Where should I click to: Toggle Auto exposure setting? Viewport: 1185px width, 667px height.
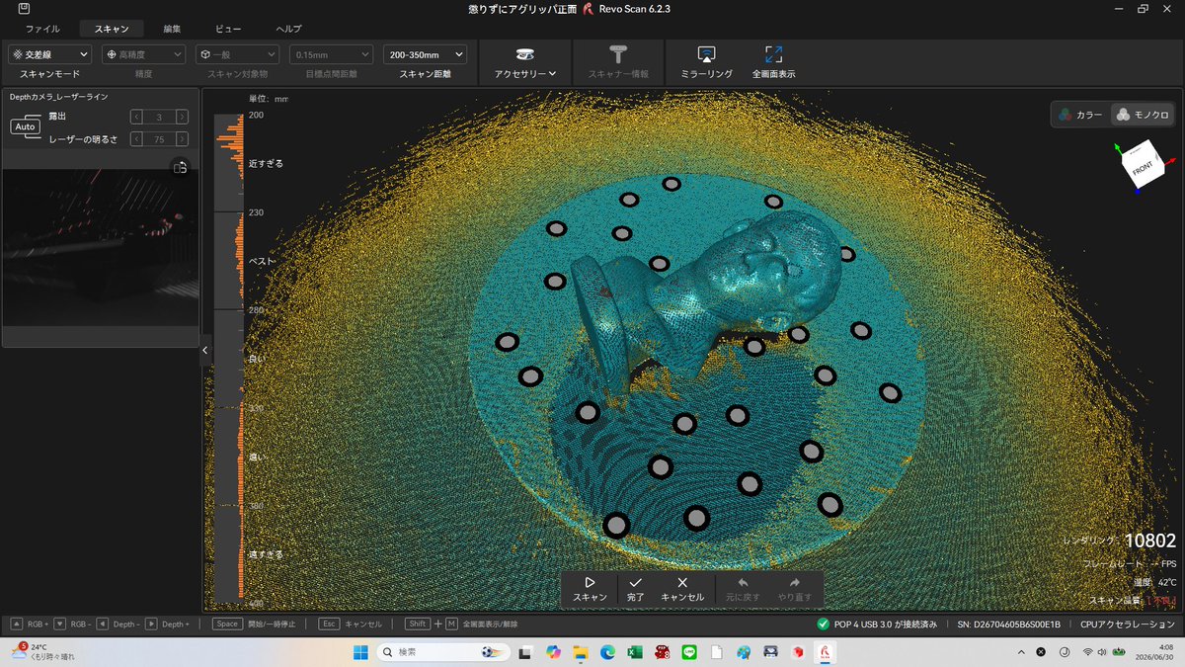click(26, 126)
